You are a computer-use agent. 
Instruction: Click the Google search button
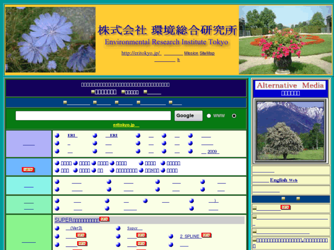[188, 116]
